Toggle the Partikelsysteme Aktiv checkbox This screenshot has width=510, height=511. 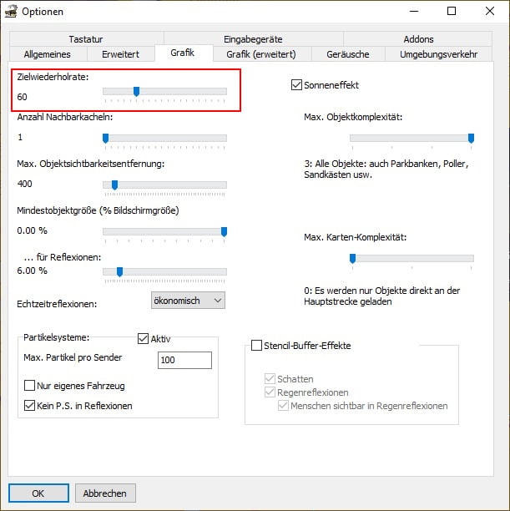(143, 338)
